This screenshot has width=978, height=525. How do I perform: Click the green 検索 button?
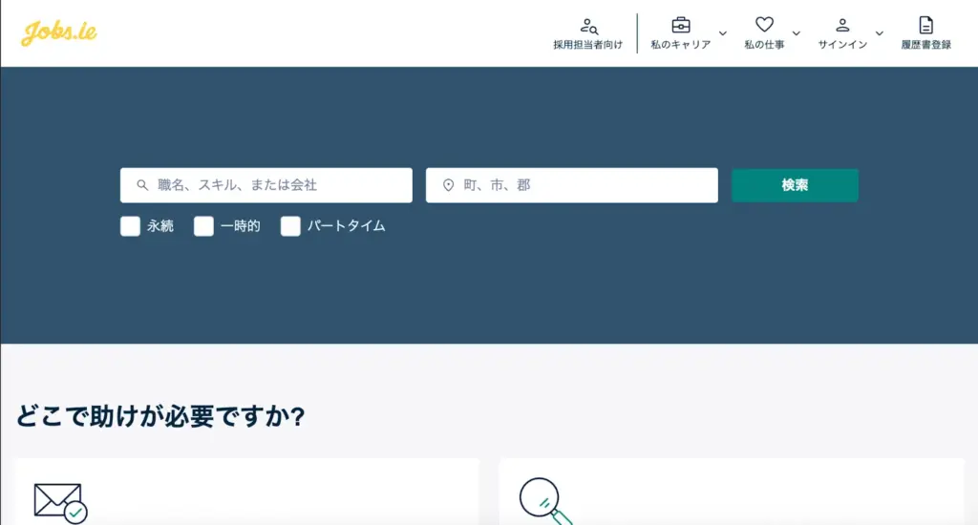pos(795,185)
